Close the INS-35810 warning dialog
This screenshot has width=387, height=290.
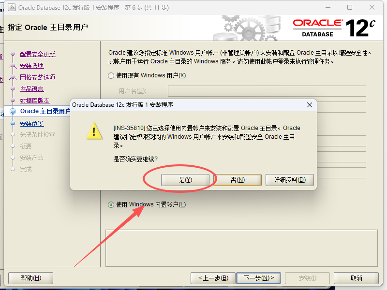tap(310, 105)
